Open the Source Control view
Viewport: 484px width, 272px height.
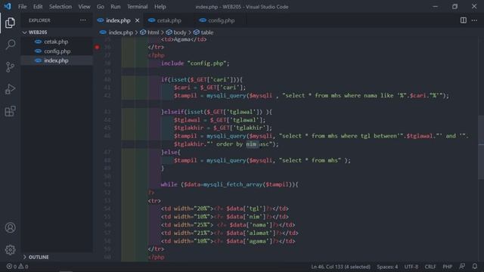pyautogui.click(x=10, y=67)
